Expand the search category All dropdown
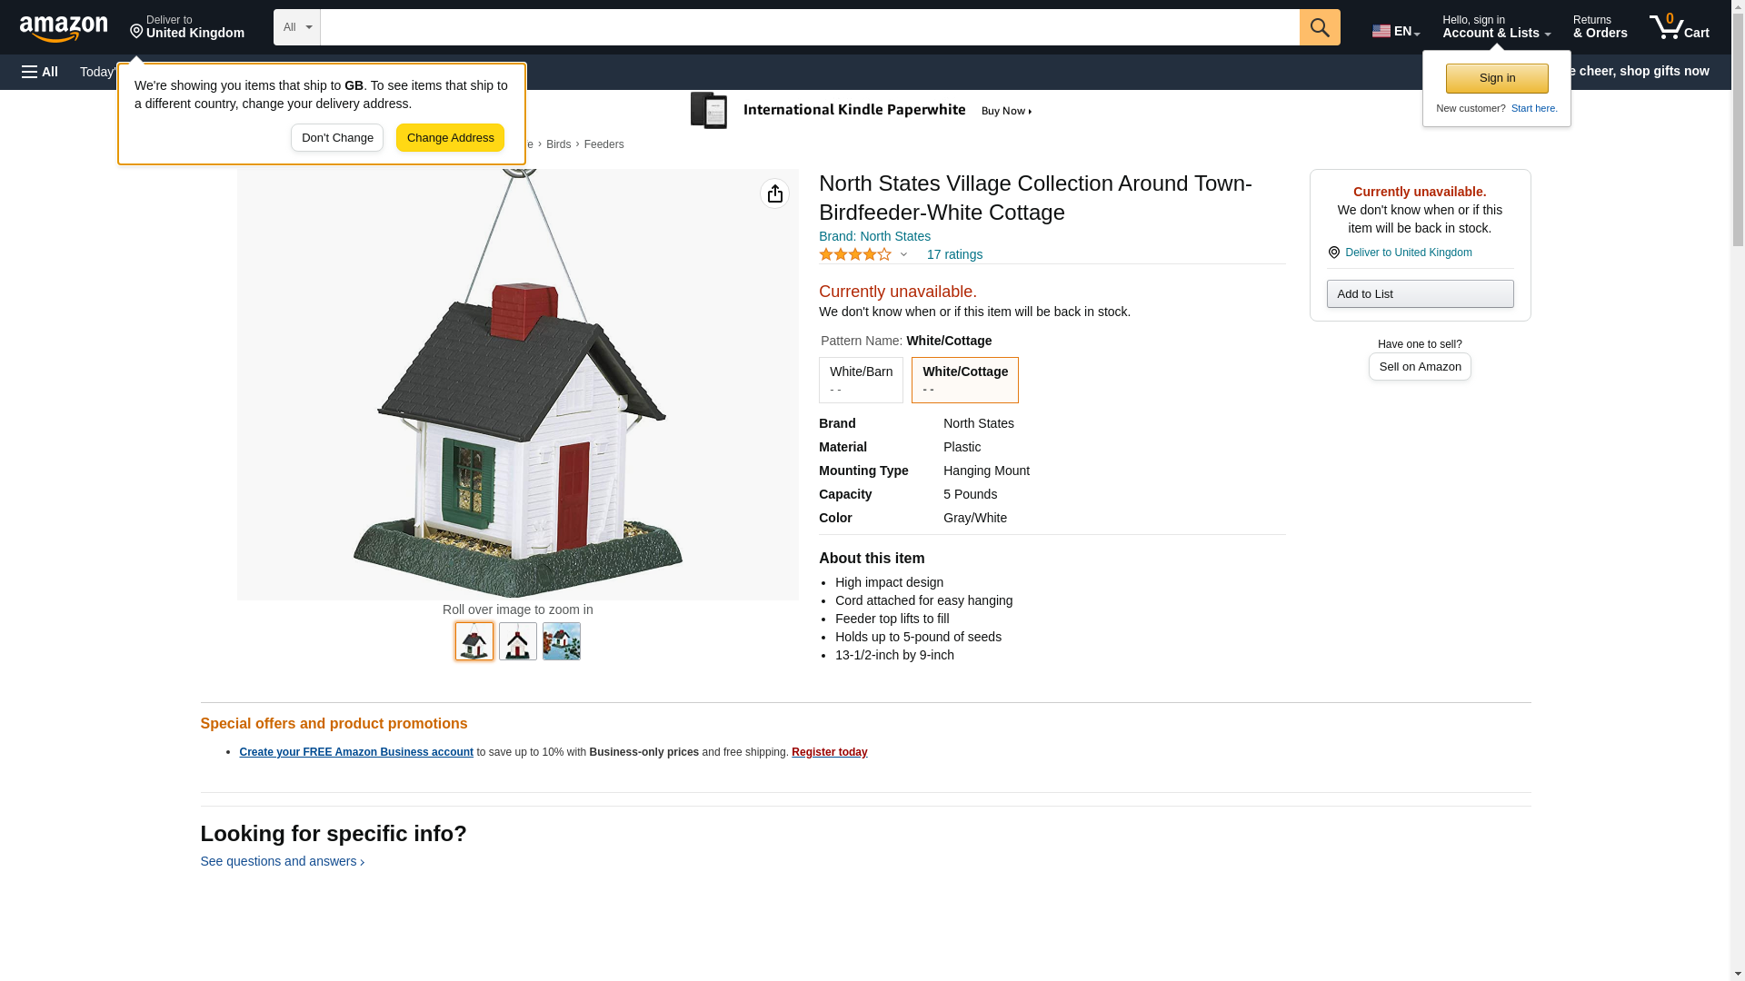 click(297, 27)
